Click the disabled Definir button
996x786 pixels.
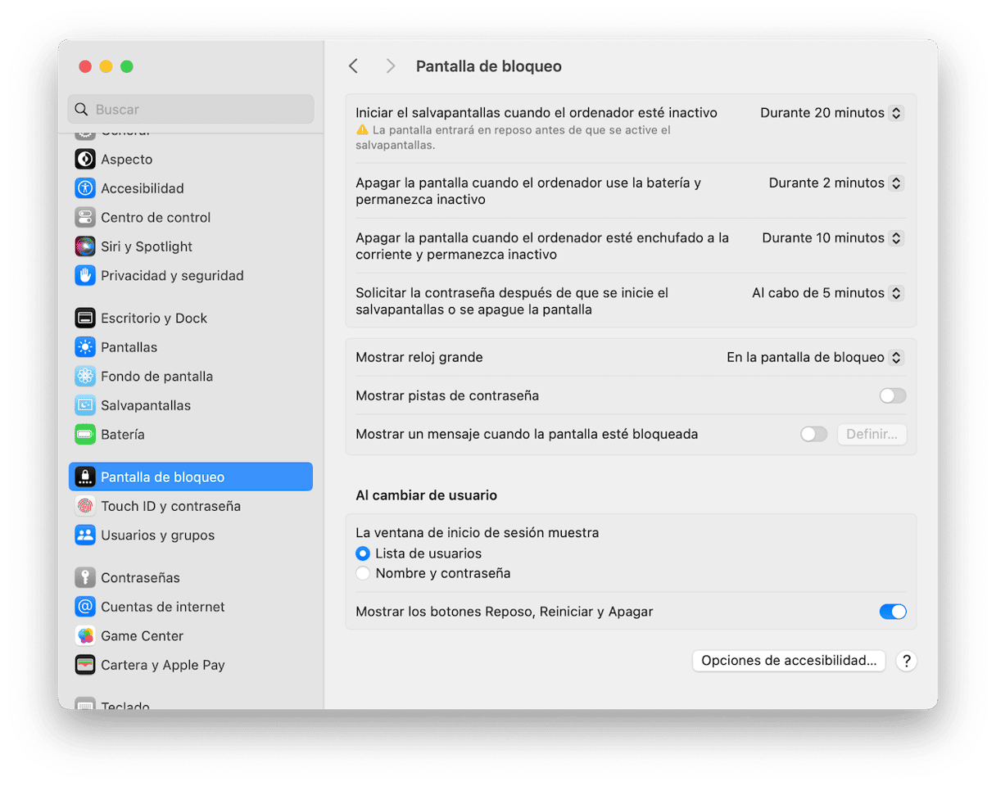tap(872, 434)
